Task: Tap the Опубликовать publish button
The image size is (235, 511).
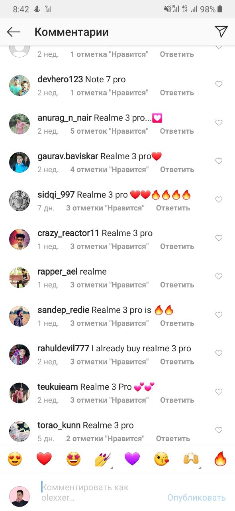Action: click(x=196, y=497)
